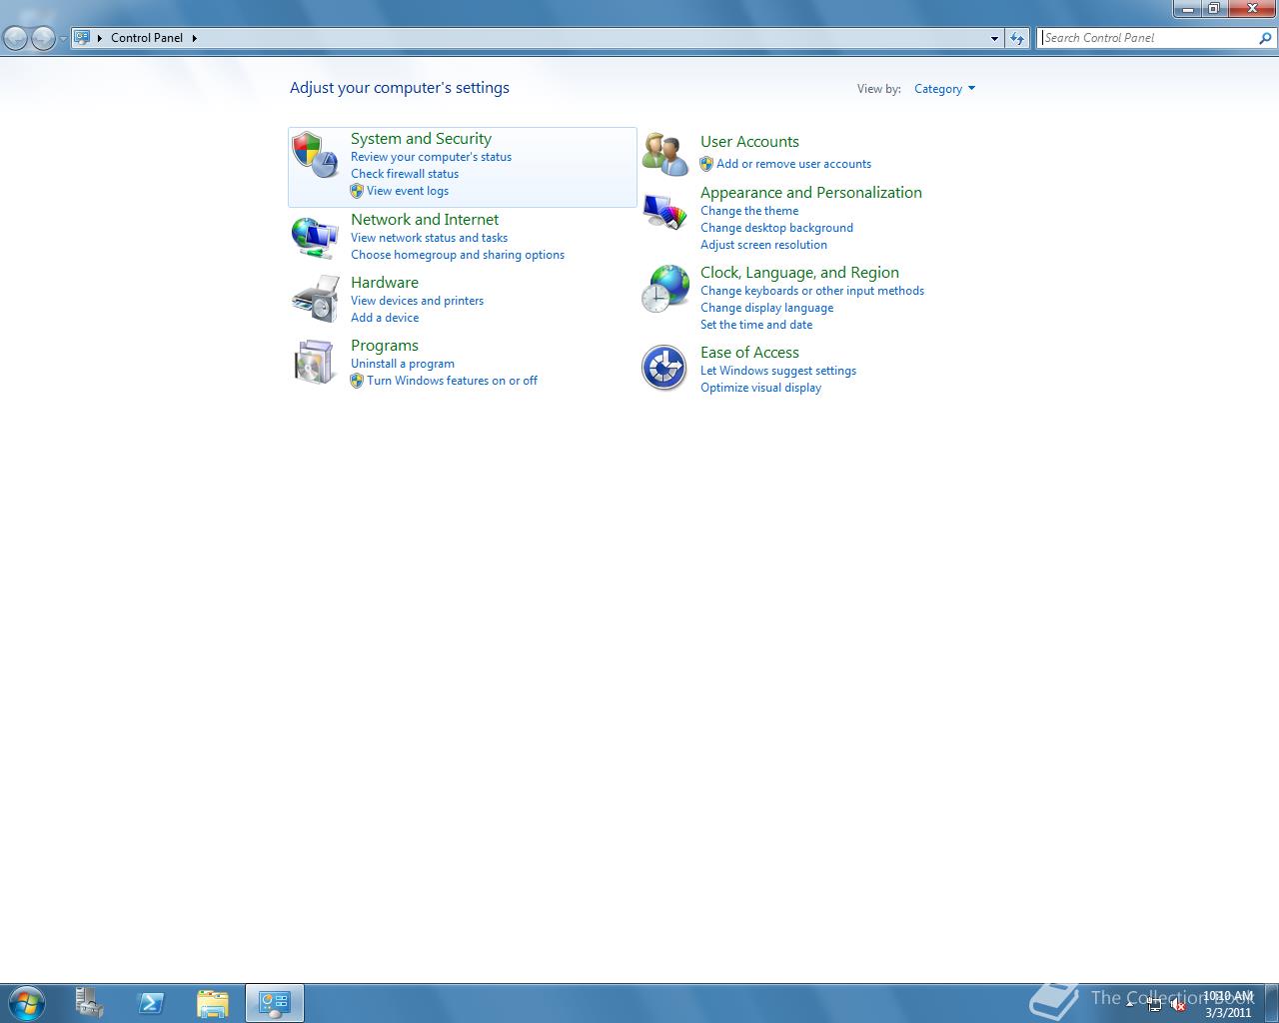Open the Hardware category heading
This screenshot has width=1279, height=1023.
385,283
